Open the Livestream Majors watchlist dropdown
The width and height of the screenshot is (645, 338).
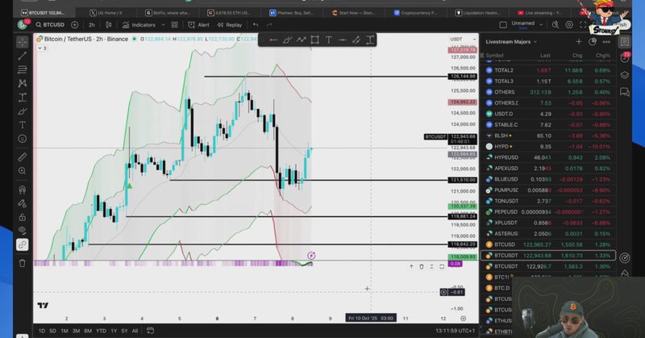pos(511,42)
